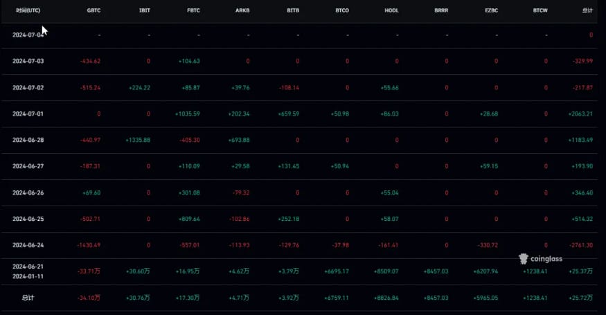Click the -2761.30 total value
The image size is (606, 315).
580,245
